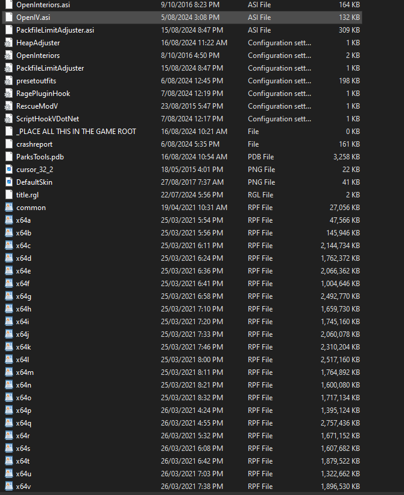Select the RescueModV file name
The height and width of the screenshot is (495, 404).
[37, 106]
